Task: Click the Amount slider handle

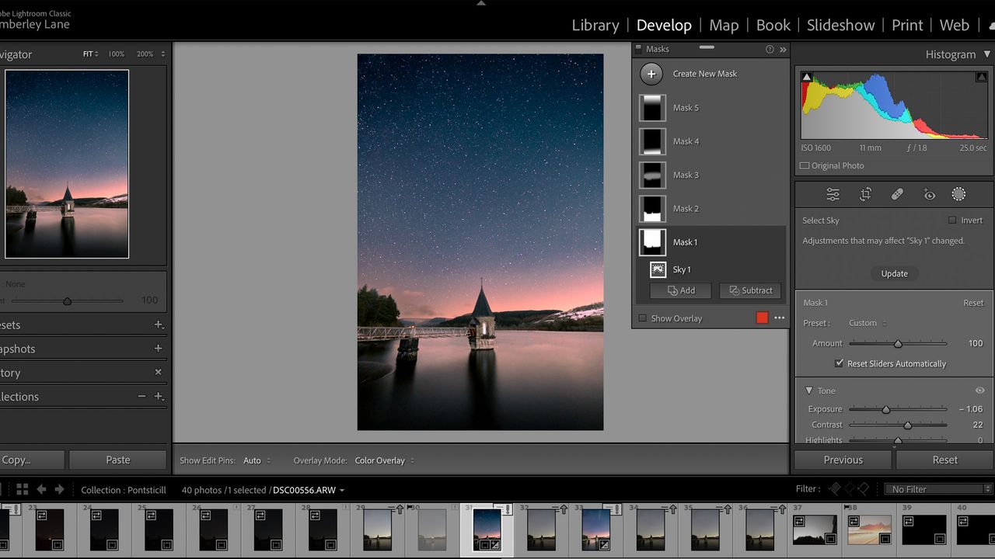Action: pos(898,343)
